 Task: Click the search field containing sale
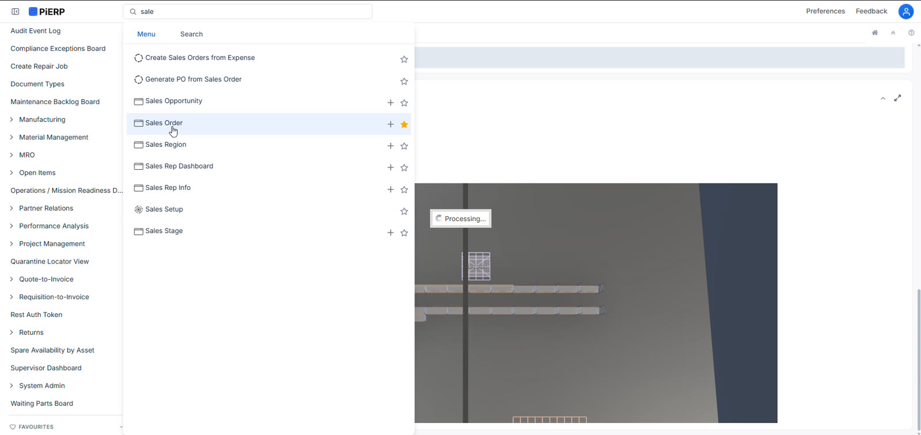(248, 12)
